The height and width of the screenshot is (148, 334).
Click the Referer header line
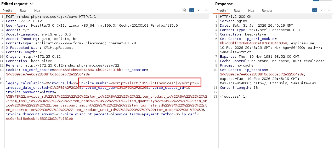(63, 66)
